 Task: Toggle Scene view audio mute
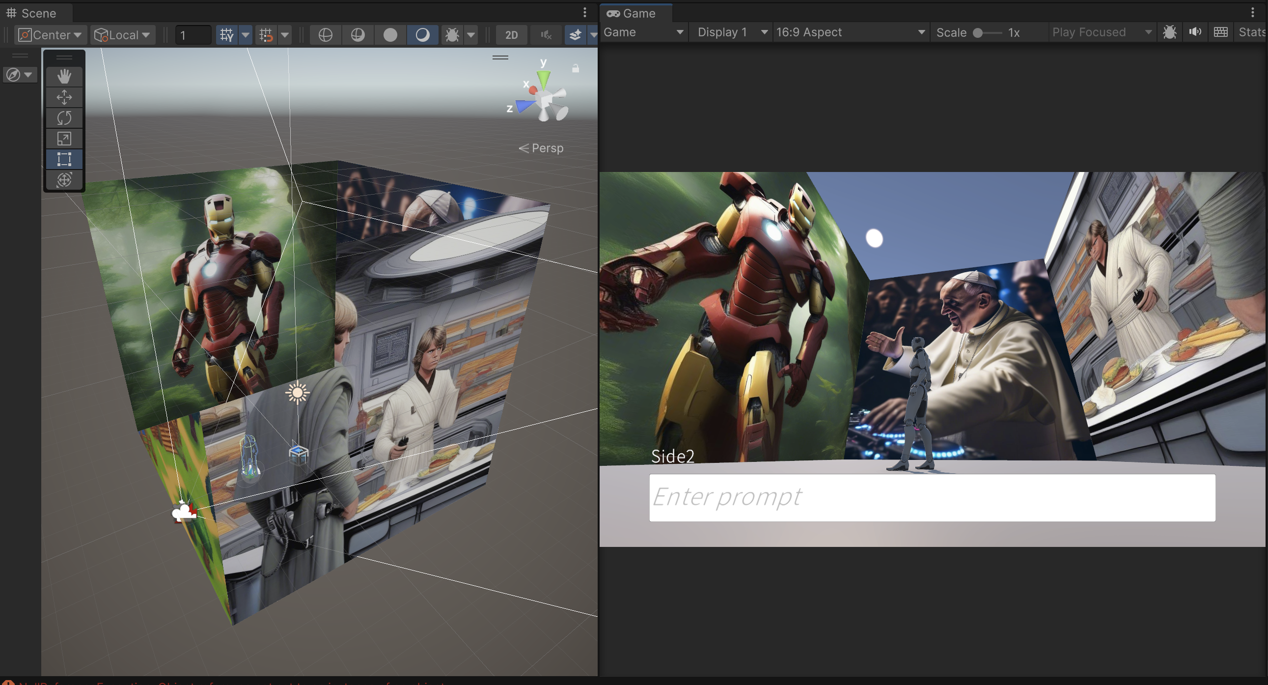coord(546,35)
